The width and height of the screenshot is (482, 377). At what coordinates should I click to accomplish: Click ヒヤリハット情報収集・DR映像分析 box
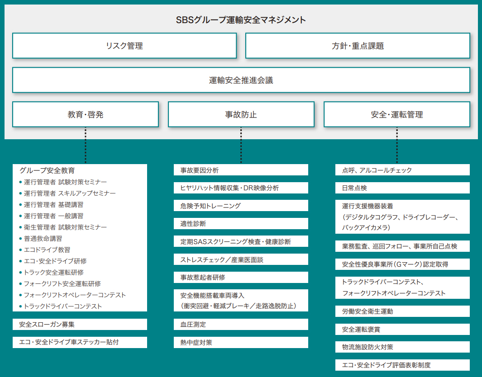pyautogui.click(x=241, y=188)
